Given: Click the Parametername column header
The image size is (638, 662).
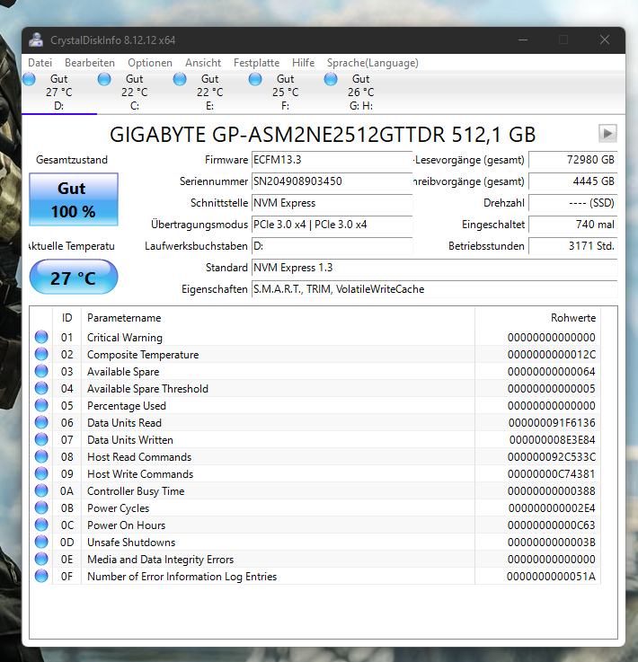Looking at the screenshot, I should (x=278, y=318).
